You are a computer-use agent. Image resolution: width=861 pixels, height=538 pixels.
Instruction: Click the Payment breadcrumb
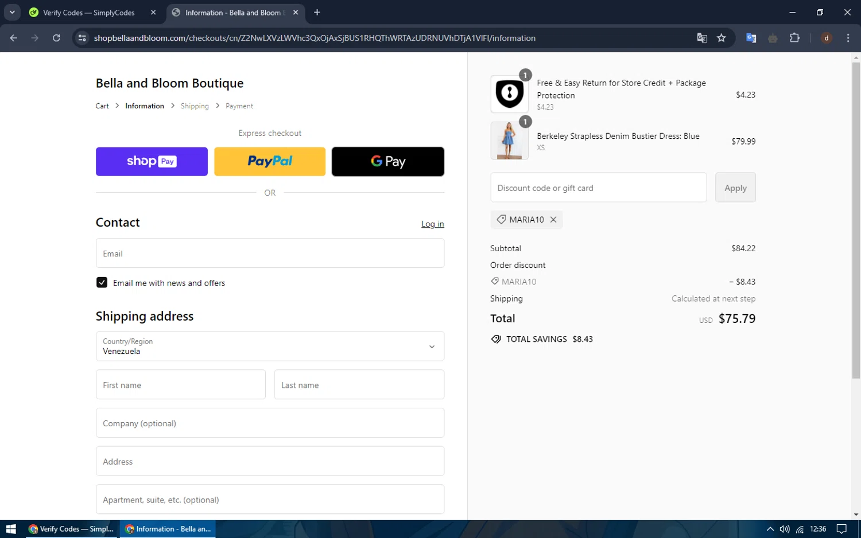239,106
